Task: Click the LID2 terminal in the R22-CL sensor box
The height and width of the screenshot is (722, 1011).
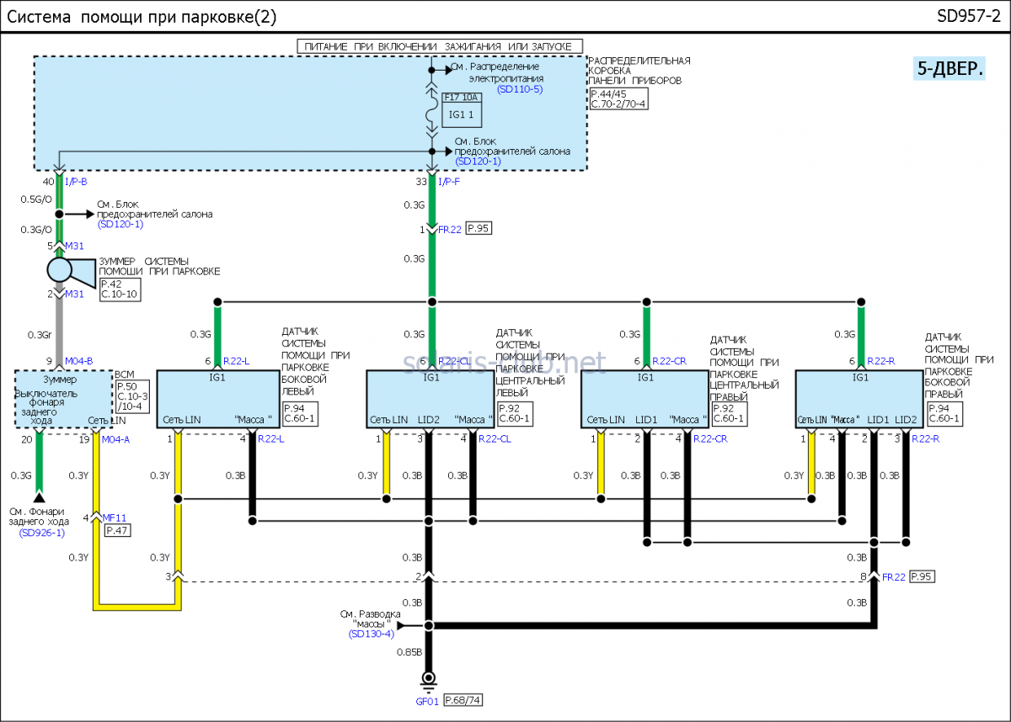Action: tap(429, 420)
